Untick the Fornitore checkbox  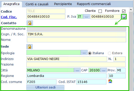coord(124,11)
